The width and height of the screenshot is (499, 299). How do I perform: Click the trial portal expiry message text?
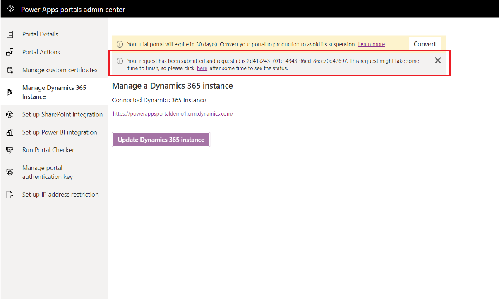(x=242, y=44)
